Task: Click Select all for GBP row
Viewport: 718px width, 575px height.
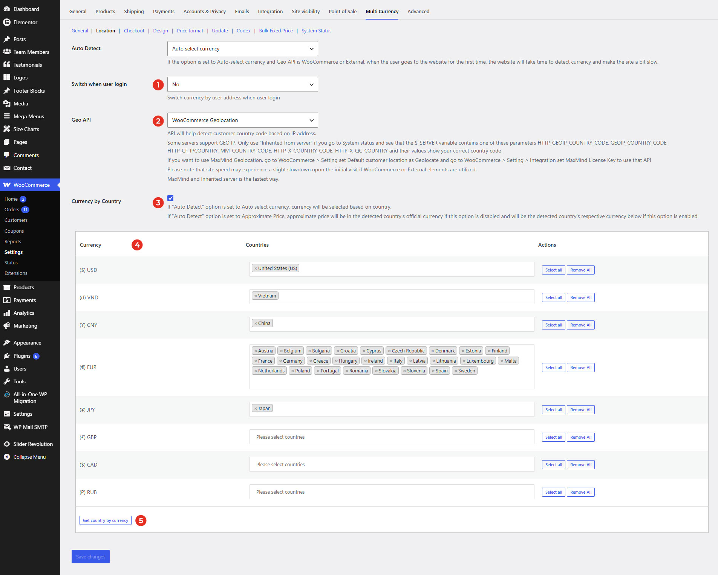Action: [553, 437]
